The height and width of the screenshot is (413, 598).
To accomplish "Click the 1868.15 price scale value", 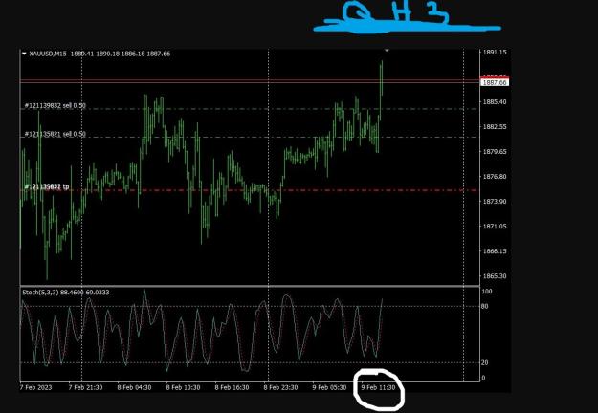I will point(495,251).
